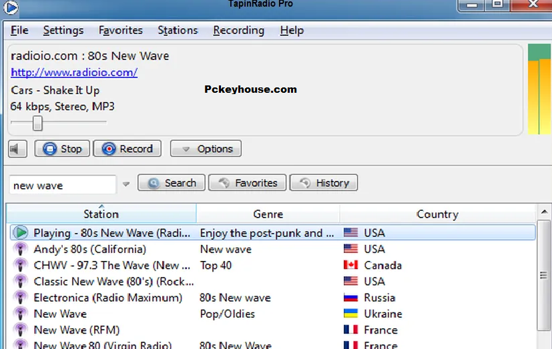
Task: Click the green playing icon on 80s New Wave row
Action: pos(21,232)
